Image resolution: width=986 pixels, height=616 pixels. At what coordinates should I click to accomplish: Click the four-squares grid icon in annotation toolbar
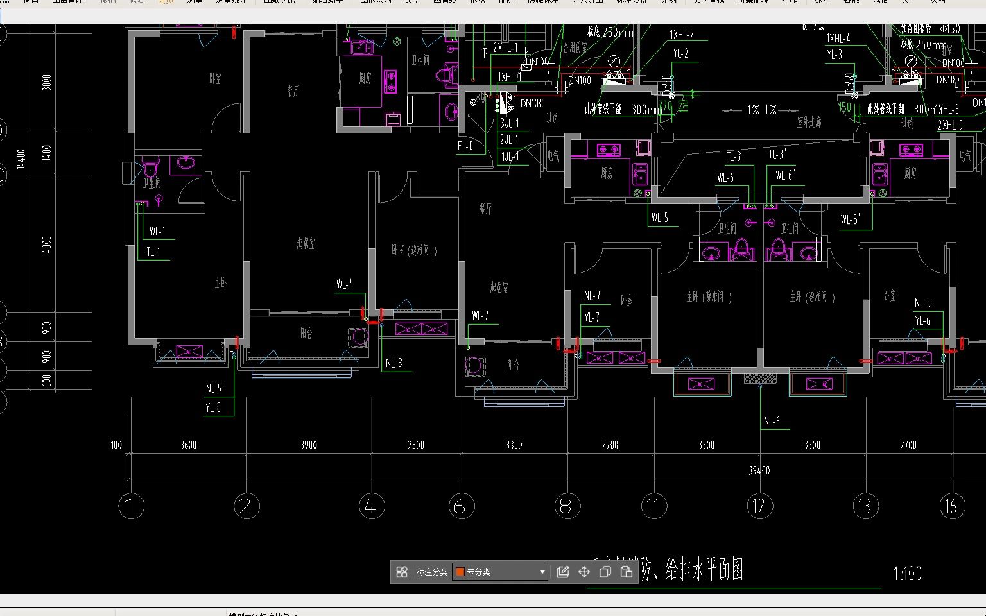(402, 572)
